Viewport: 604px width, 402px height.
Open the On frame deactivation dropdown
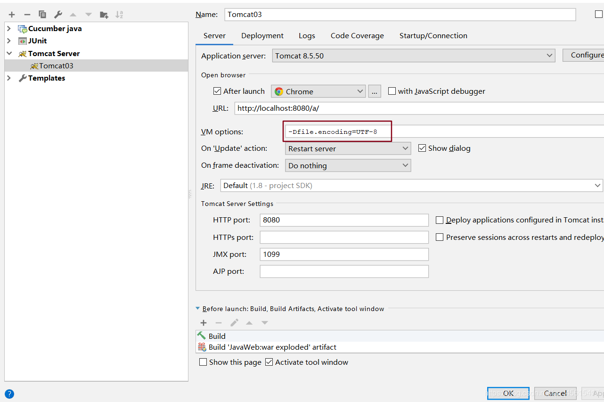click(x=348, y=165)
